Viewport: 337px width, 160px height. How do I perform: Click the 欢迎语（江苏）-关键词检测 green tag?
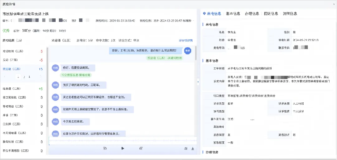pos(164,58)
